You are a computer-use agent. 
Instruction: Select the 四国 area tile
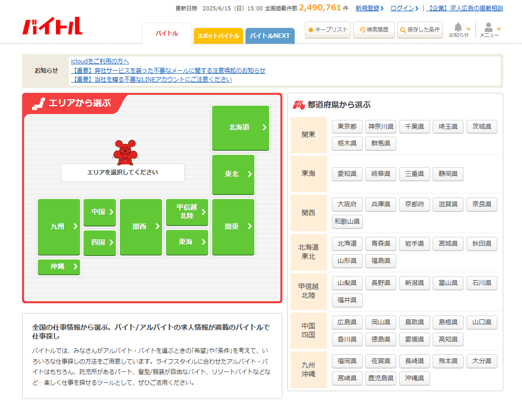click(x=100, y=242)
